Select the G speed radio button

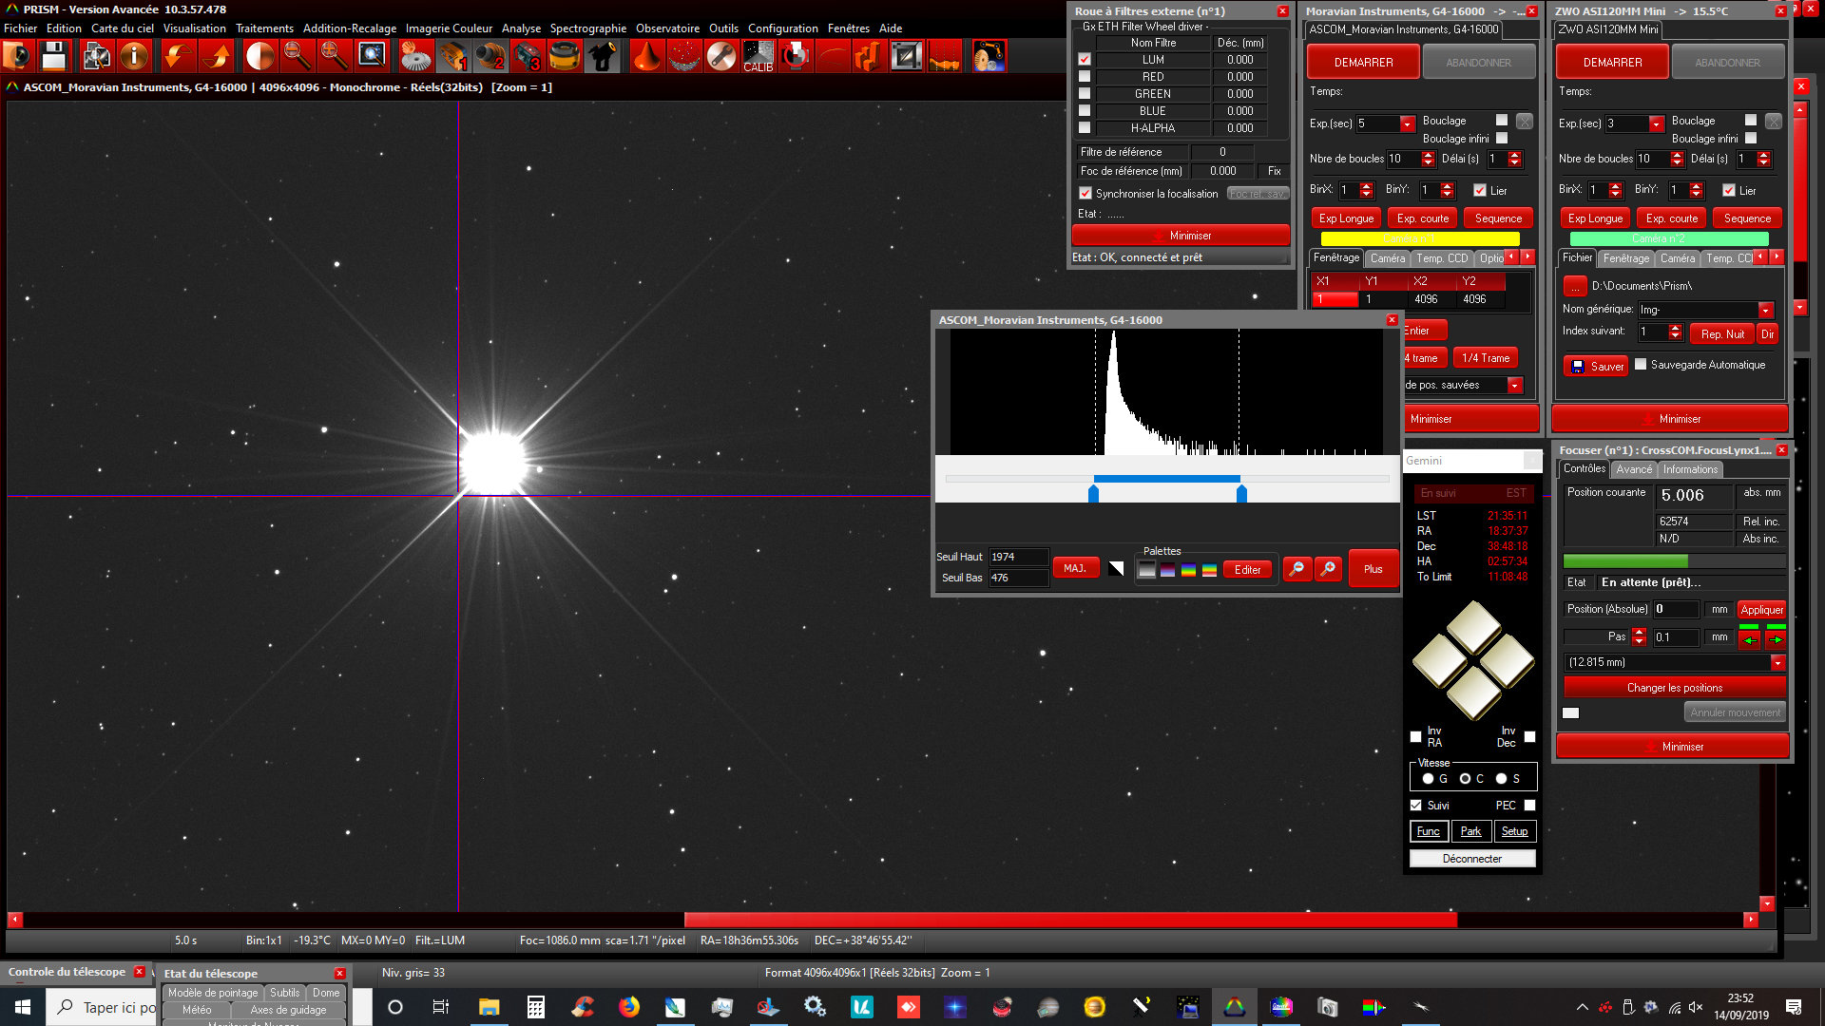click(1428, 779)
